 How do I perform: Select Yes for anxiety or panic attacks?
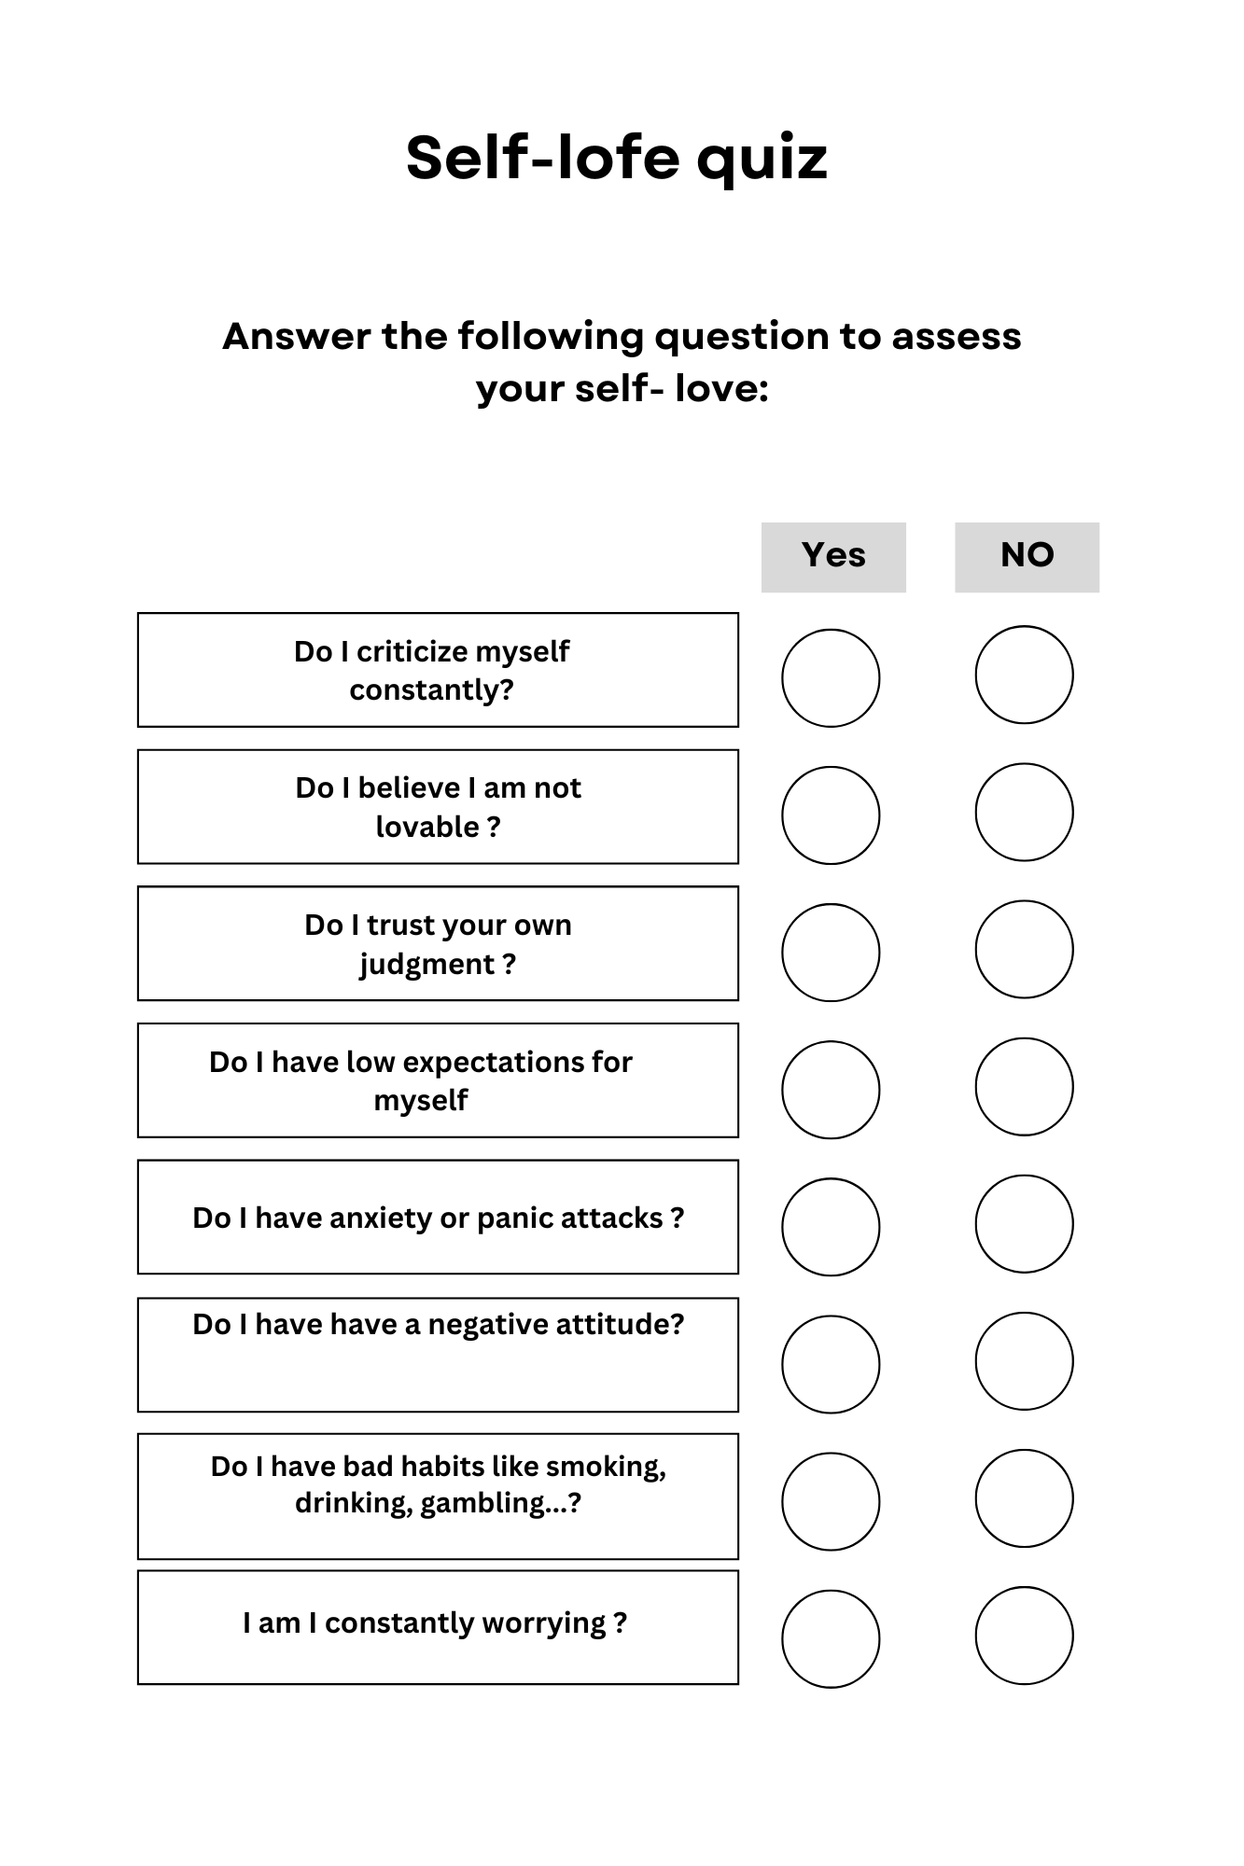831,1226
